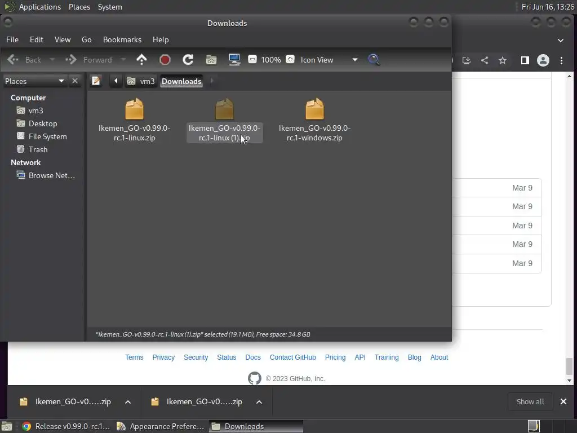The width and height of the screenshot is (577, 433).
Task: Open the Applications menu in top panel
Action: tap(40, 7)
